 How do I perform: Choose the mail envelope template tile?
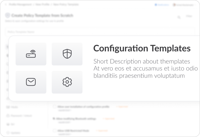click(x=31, y=82)
